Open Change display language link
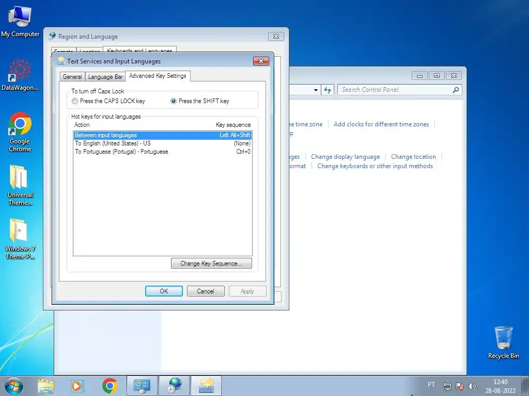Viewport: 529px width, 396px height. click(346, 157)
